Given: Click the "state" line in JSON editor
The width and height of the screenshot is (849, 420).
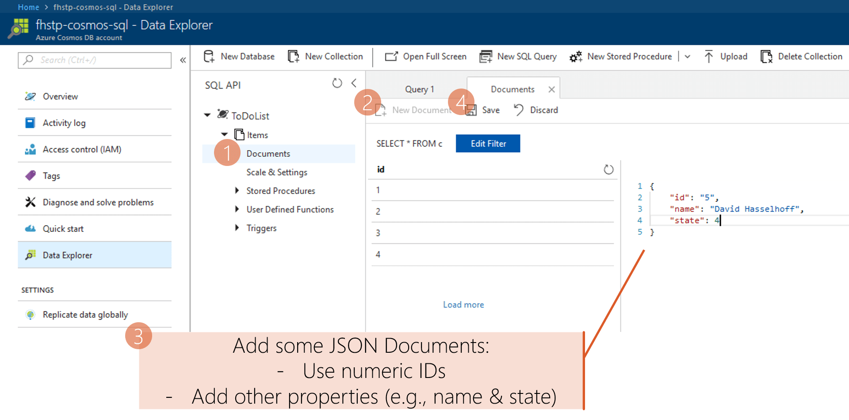Looking at the screenshot, I should (695, 220).
